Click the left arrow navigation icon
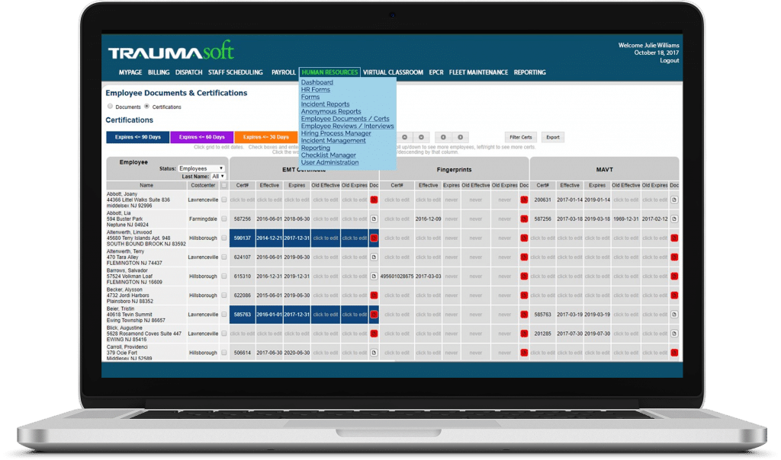 (x=443, y=137)
